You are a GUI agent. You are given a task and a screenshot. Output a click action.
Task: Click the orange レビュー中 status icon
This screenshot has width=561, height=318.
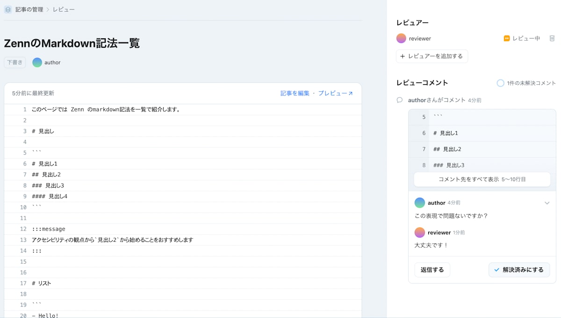[506, 38]
